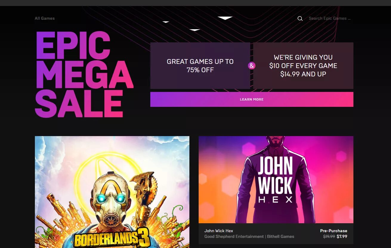Click the $7.99 discounted price

[x=342, y=236]
